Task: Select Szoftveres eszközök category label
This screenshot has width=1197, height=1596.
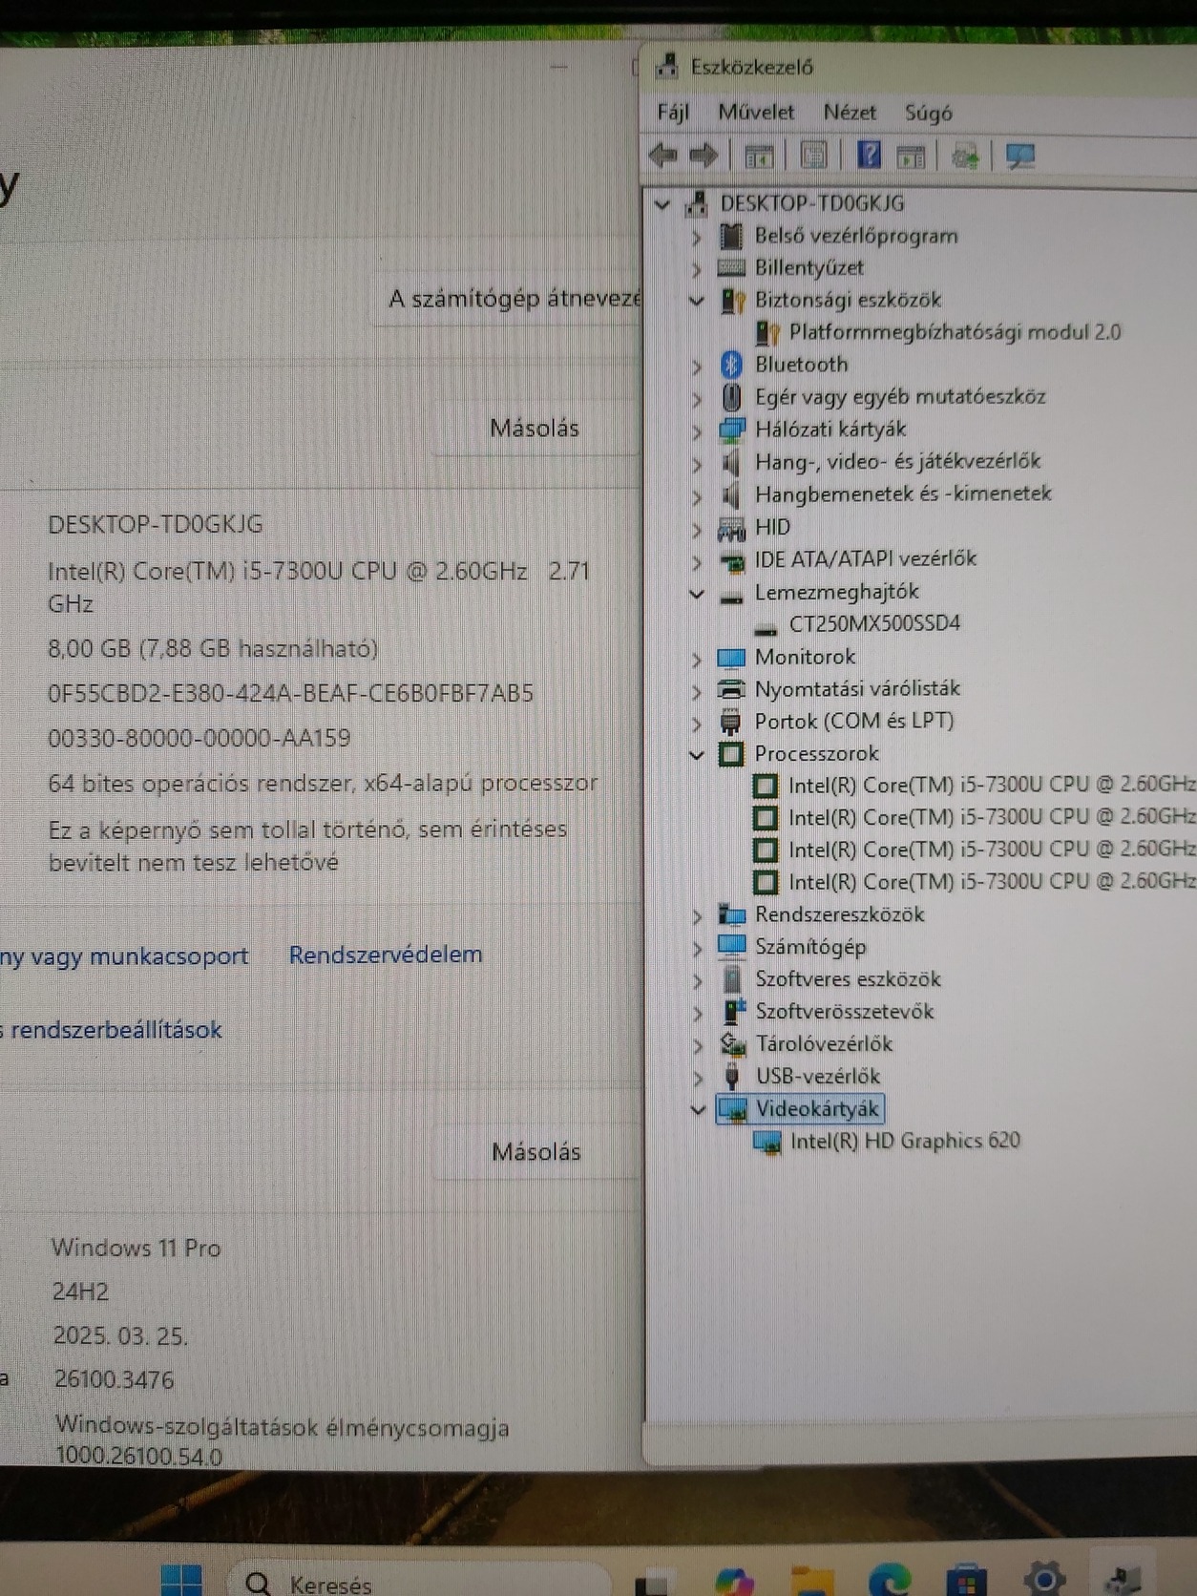Action: (848, 979)
